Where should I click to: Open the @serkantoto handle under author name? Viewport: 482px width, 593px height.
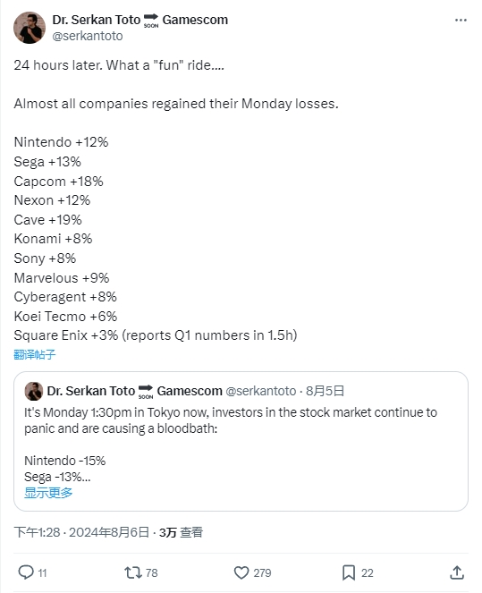pos(88,36)
